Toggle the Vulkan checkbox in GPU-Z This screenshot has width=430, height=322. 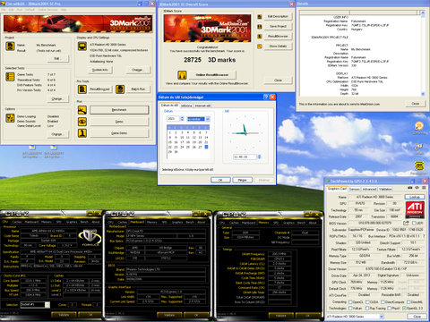350,308
